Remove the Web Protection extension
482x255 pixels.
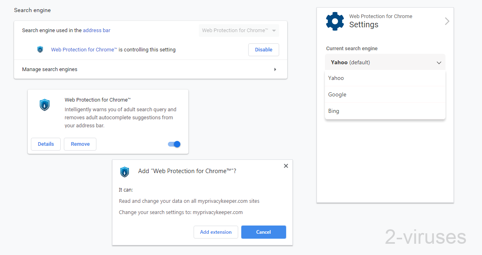point(80,144)
